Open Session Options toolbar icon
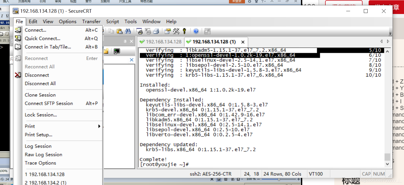 [x=168, y=31]
